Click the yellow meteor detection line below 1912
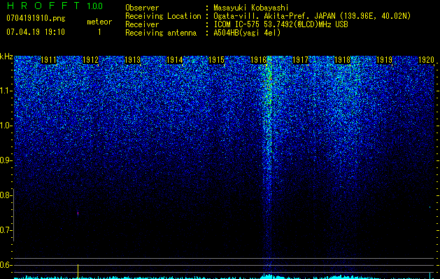Viewport: 440px width, 279px height. point(78,271)
